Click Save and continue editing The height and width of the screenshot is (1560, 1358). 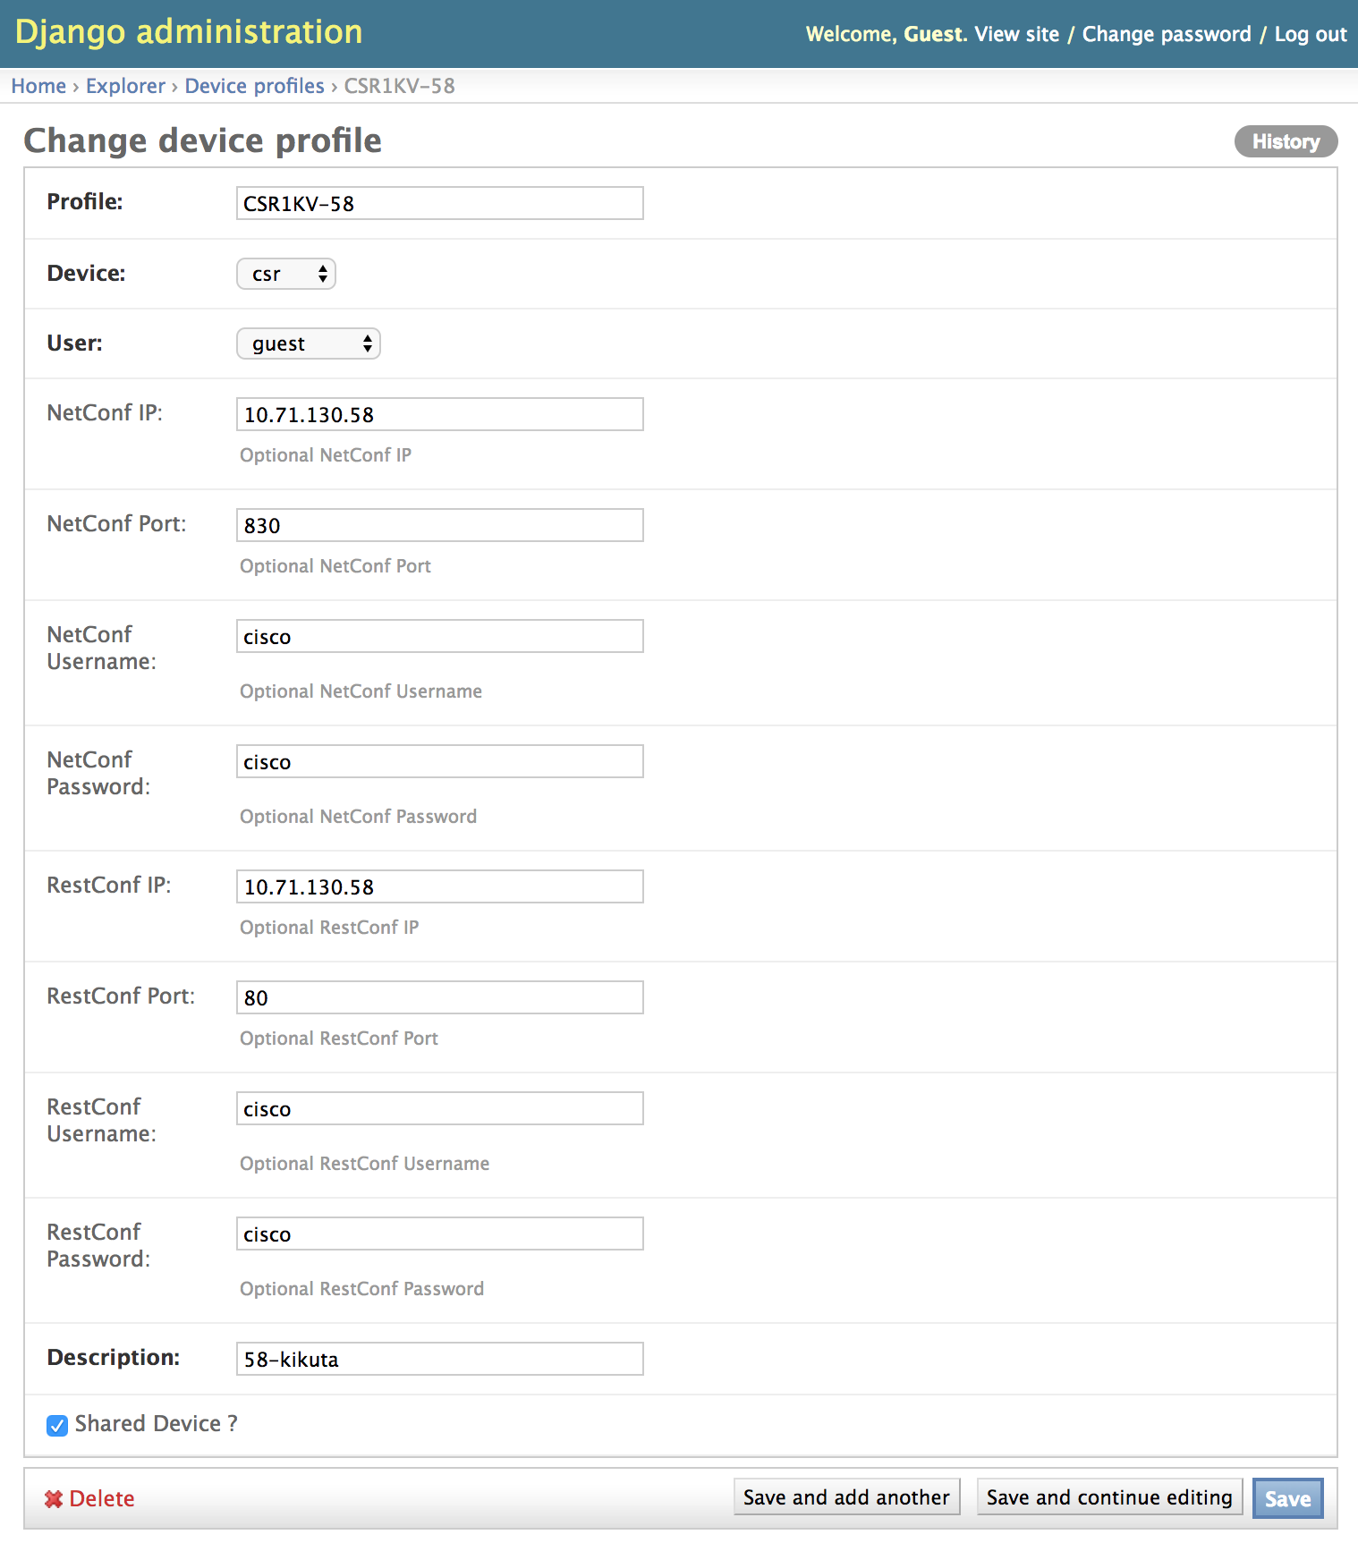[x=1109, y=1497]
